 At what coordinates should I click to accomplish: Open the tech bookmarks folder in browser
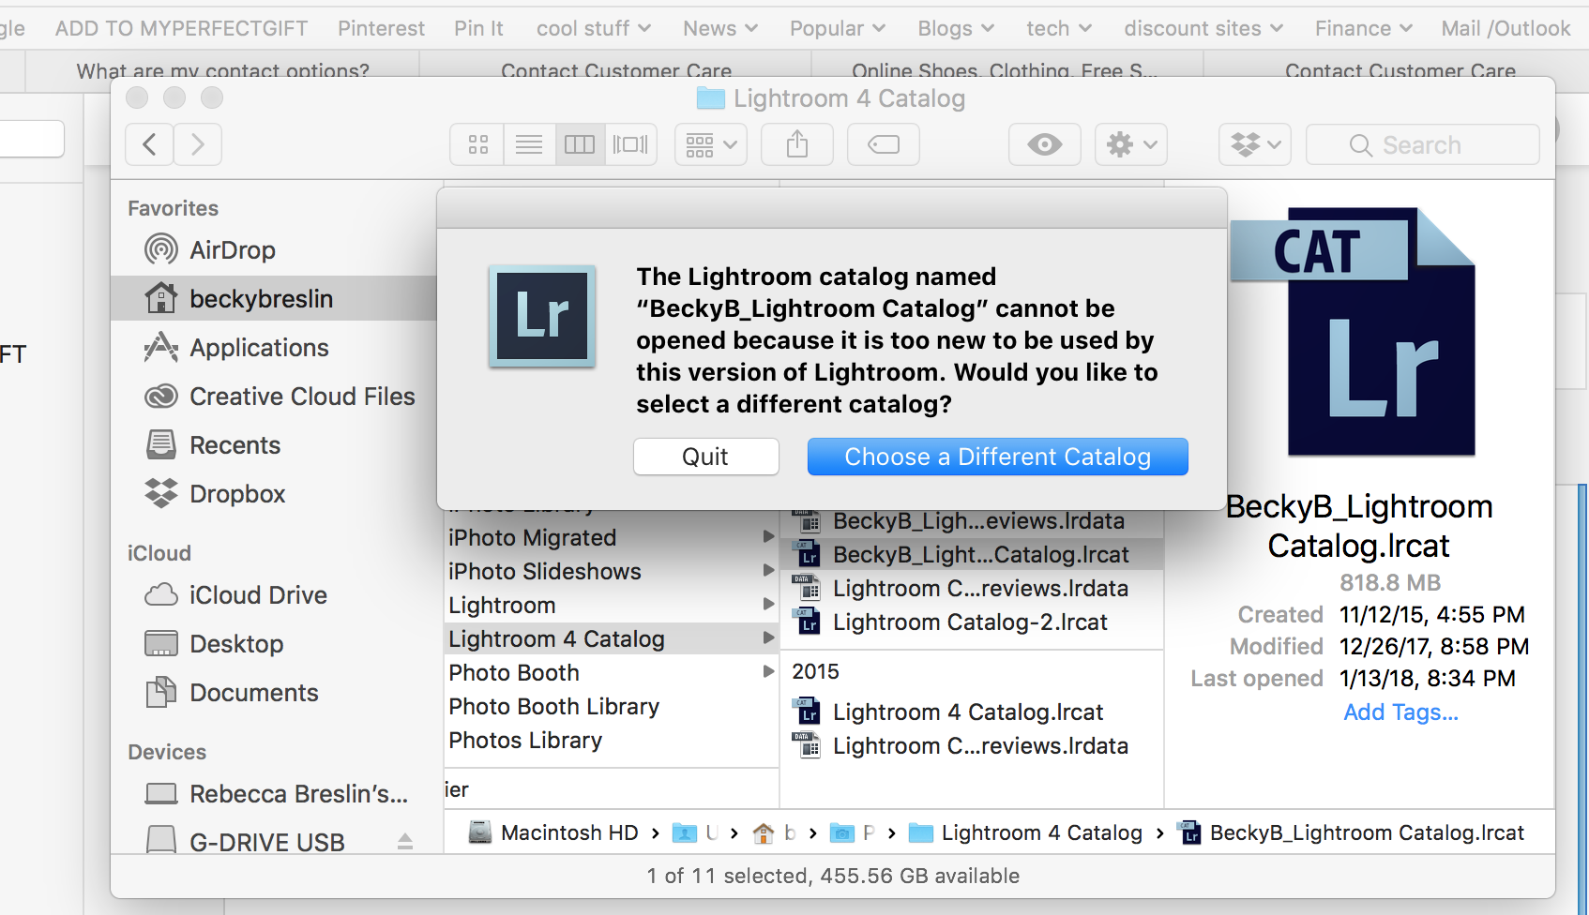pyautogui.click(x=1059, y=29)
